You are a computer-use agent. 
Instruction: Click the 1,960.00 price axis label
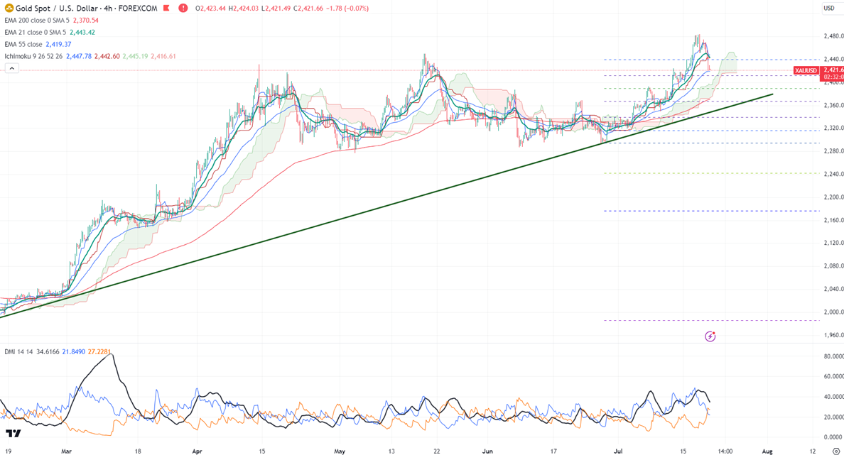point(833,335)
